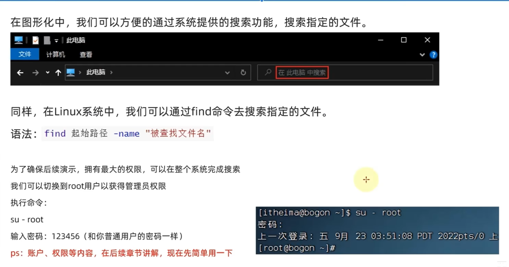Click the properties checkmark icon in title bar
The width and height of the screenshot is (509, 267).
coord(35,40)
